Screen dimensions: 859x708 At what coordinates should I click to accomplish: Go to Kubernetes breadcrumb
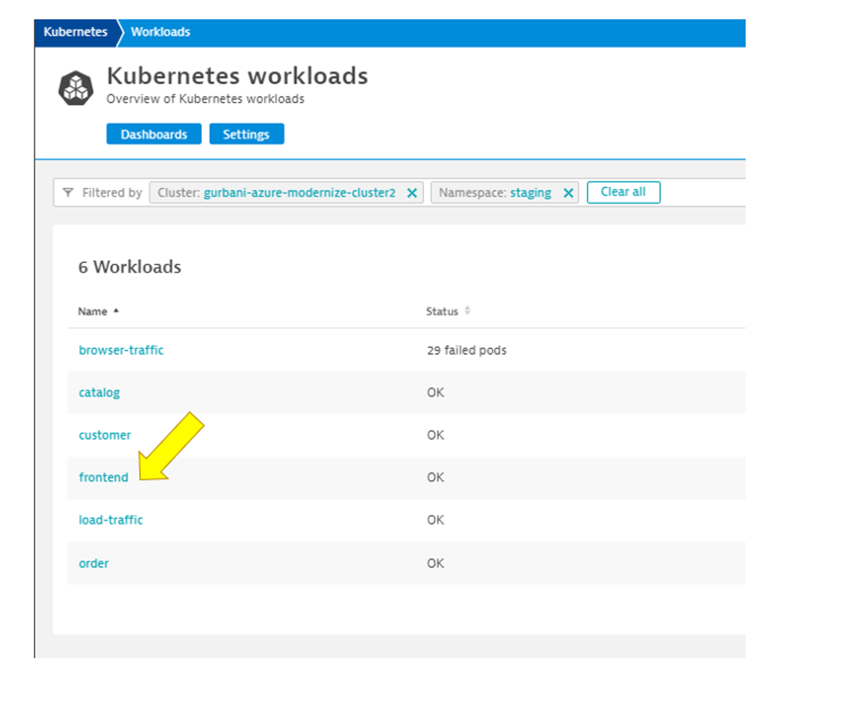point(75,32)
